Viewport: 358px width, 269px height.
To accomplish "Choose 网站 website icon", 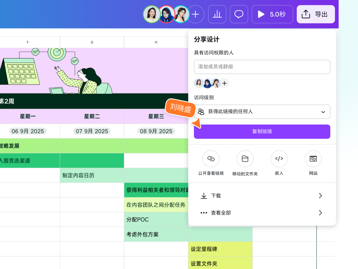I will point(313,159).
